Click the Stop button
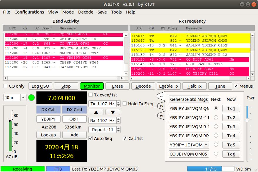 (66, 86)
